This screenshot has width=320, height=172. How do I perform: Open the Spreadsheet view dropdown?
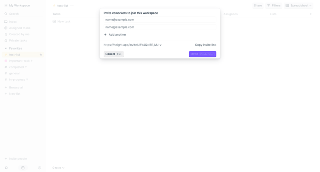tap(298, 6)
